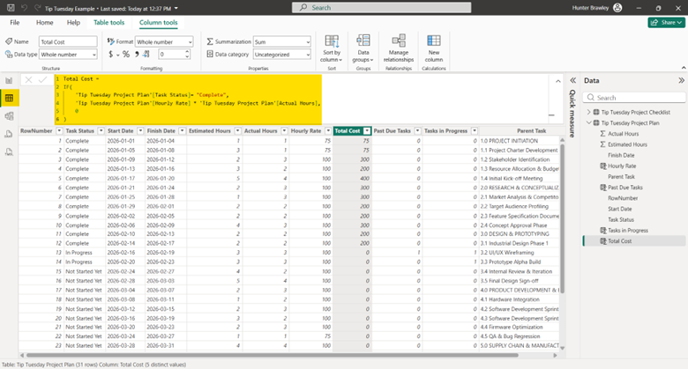This screenshot has height=369, width=688.
Task: Open the Home ribbon tab
Action: click(44, 22)
